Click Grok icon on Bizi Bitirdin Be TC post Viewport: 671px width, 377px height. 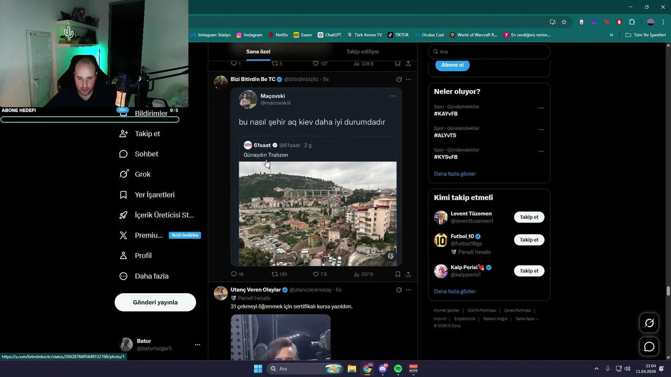399,80
